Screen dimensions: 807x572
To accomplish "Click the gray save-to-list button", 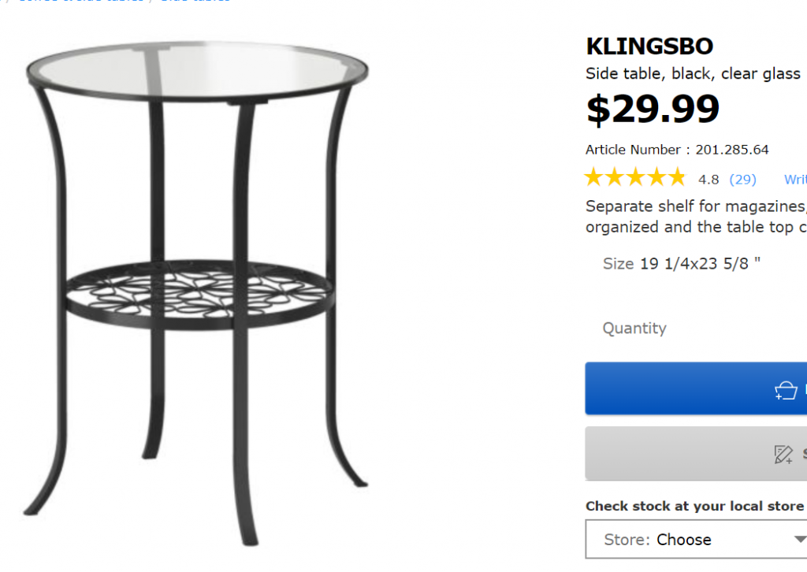I will click(696, 453).
